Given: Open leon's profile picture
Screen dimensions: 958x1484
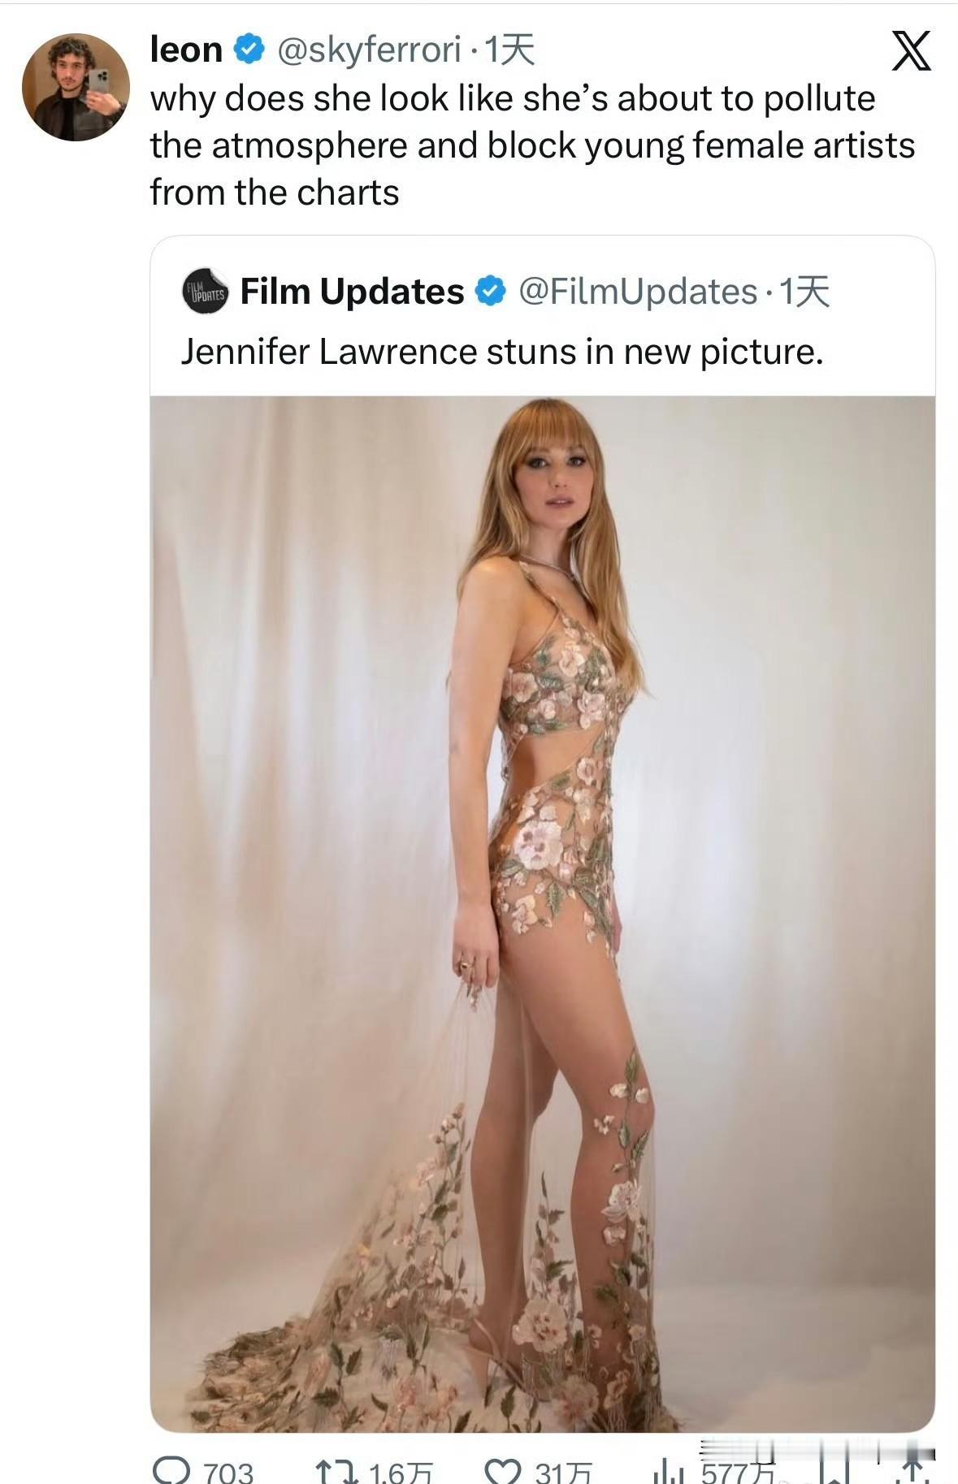Looking at the screenshot, I should tap(76, 87).
